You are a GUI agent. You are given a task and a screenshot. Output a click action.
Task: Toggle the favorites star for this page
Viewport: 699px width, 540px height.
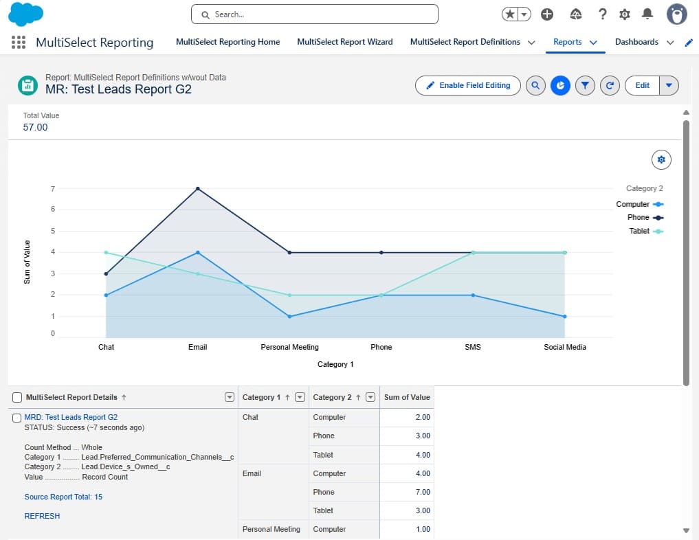[x=507, y=14]
